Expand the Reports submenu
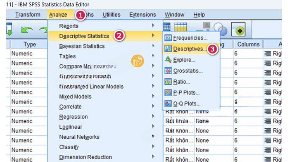The image size is (288, 162). click(105, 26)
